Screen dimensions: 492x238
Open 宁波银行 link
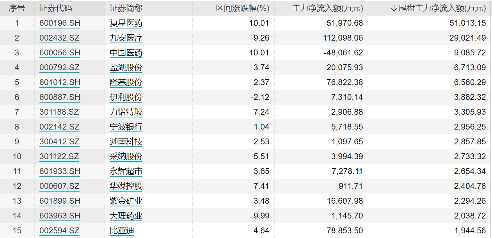[x=126, y=127]
